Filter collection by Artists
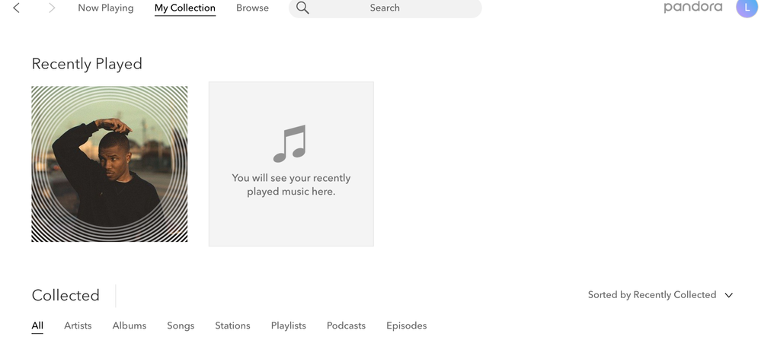 (x=78, y=326)
